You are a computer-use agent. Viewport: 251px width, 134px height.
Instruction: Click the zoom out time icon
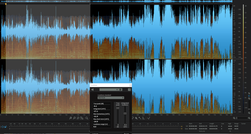click(x=74, y=118)
